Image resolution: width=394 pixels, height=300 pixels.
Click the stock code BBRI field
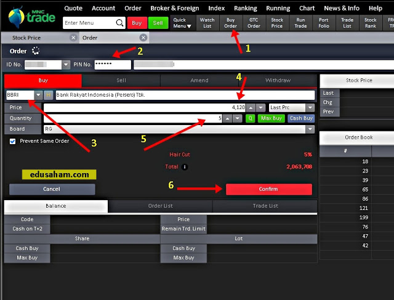coord(20,95)
